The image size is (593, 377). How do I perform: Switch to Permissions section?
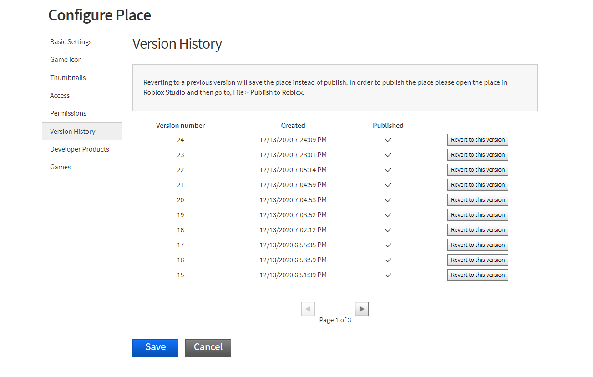68,113
